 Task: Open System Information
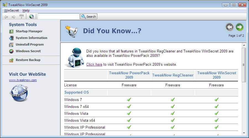click(x=32, y=38)
